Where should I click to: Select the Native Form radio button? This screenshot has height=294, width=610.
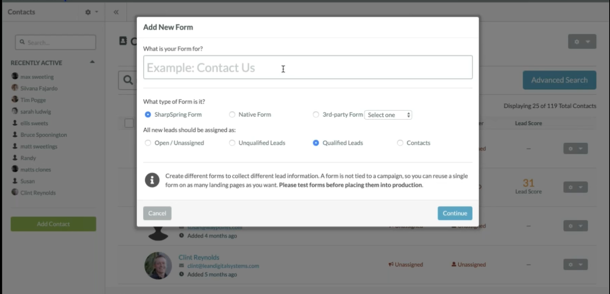[232, 114]
